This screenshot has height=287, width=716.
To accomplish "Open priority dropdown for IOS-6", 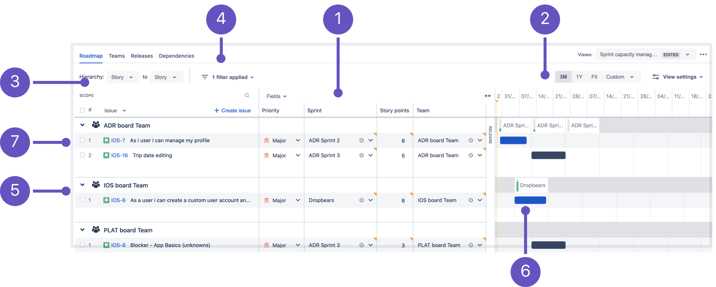I will 298,200.
